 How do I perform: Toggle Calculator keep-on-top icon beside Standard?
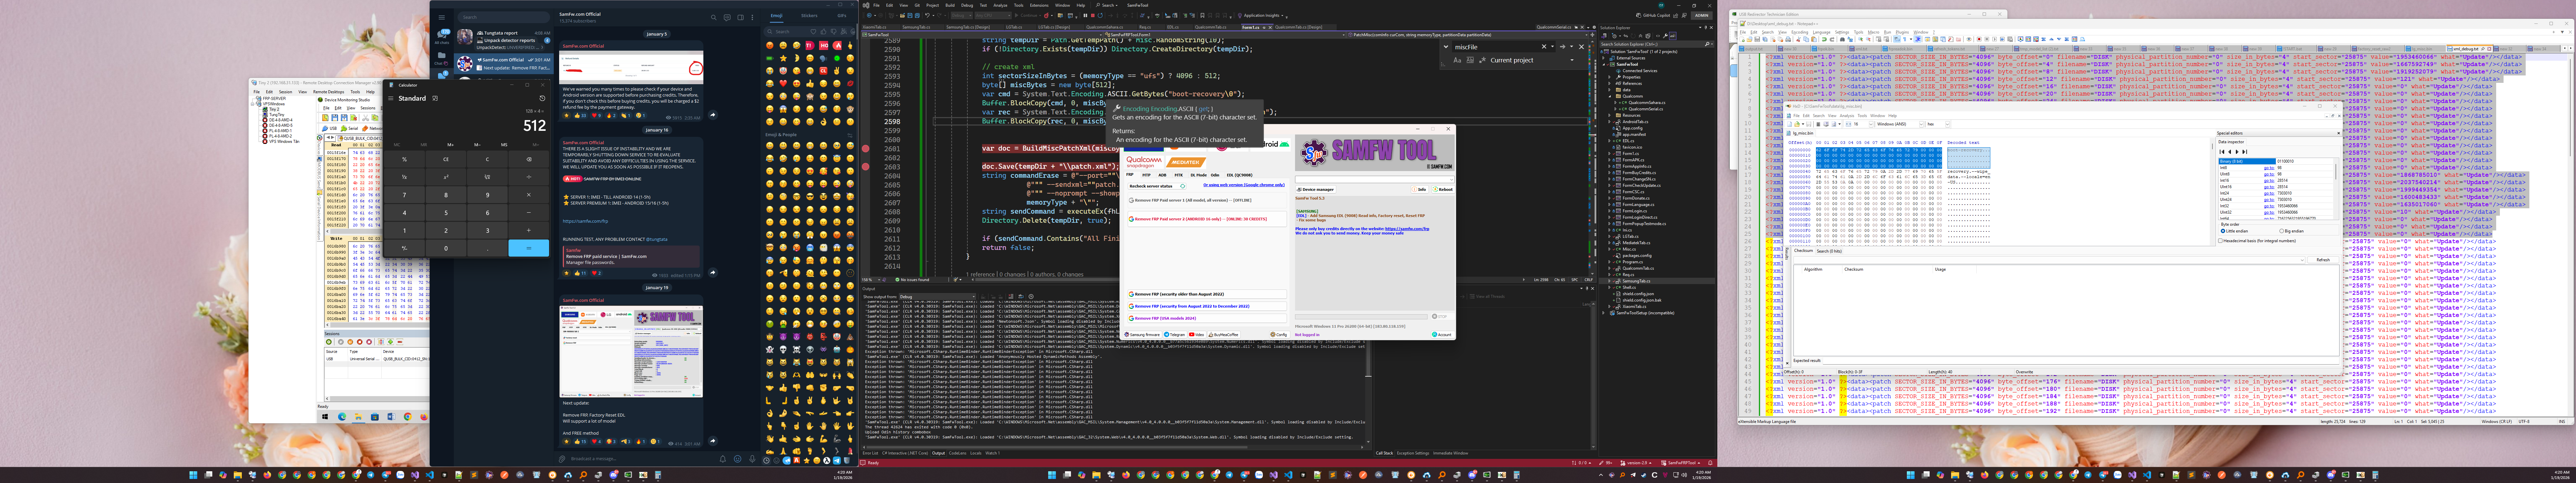(x=435, y=98)
